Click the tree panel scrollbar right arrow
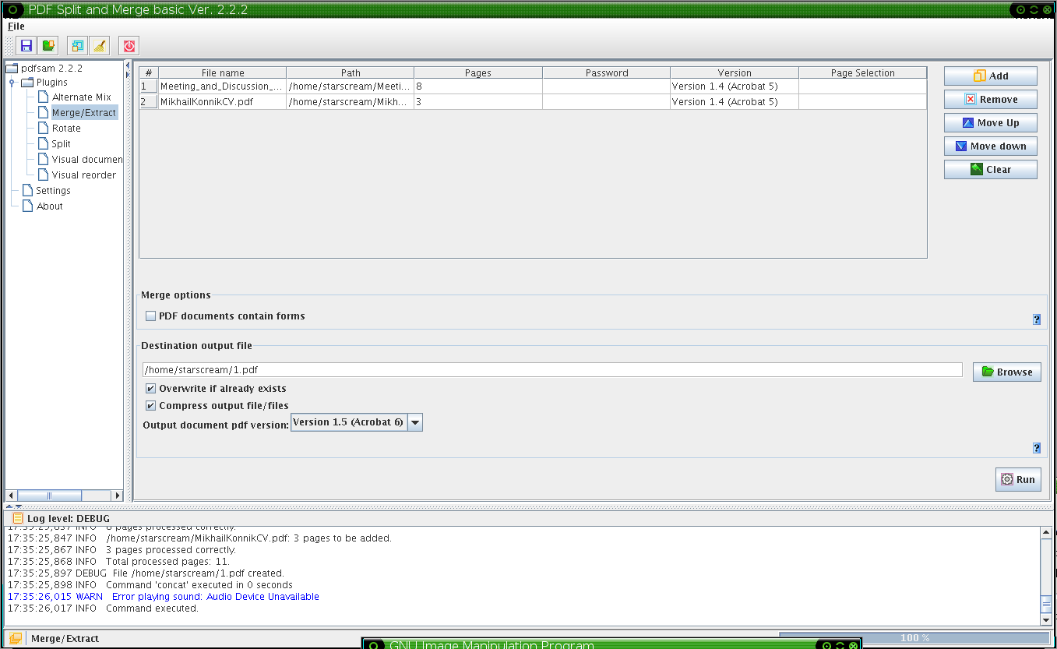 [118, 496]
